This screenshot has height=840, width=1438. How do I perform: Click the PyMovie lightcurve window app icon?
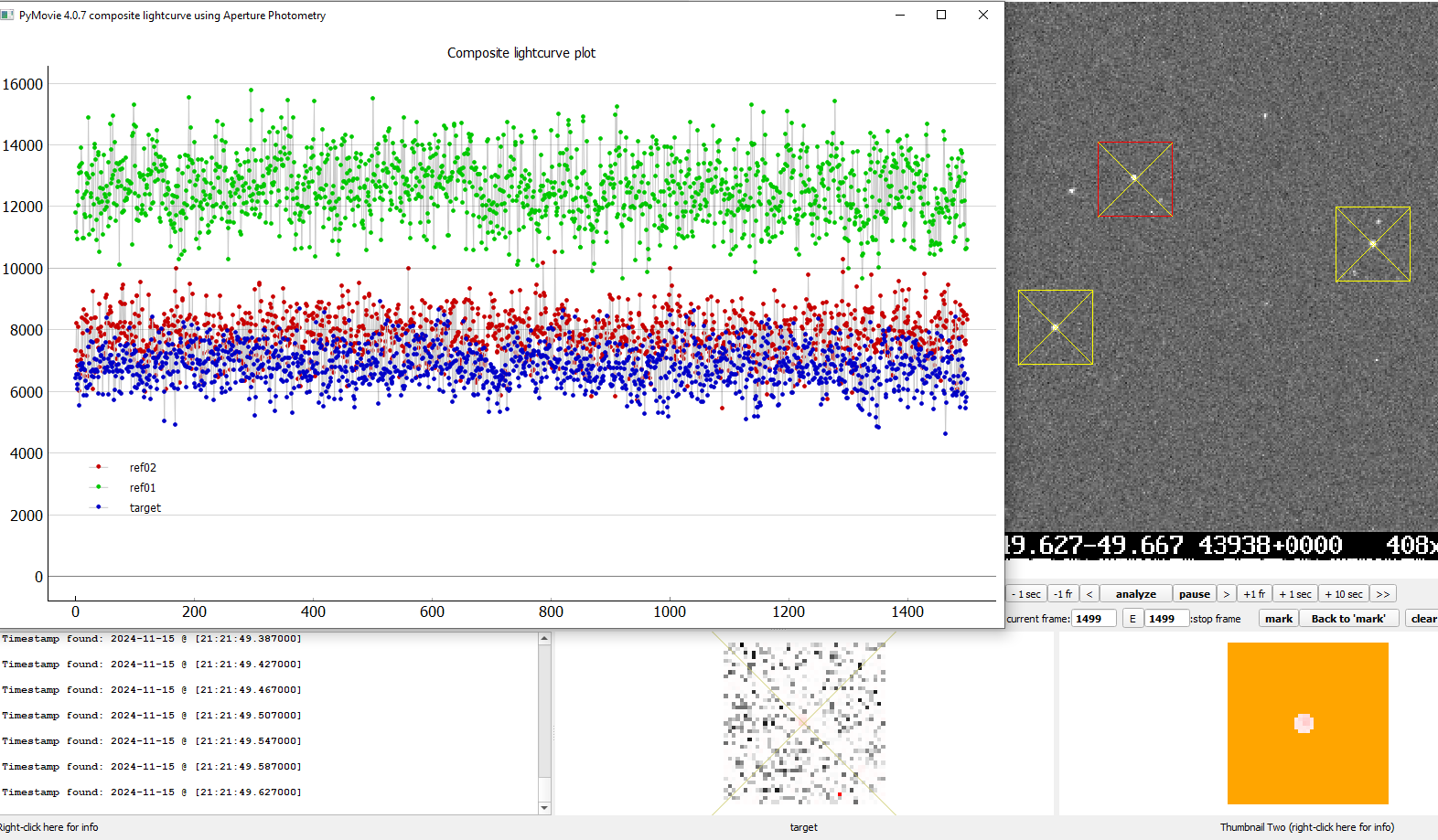pyautogui.click(x=7, y=16)
